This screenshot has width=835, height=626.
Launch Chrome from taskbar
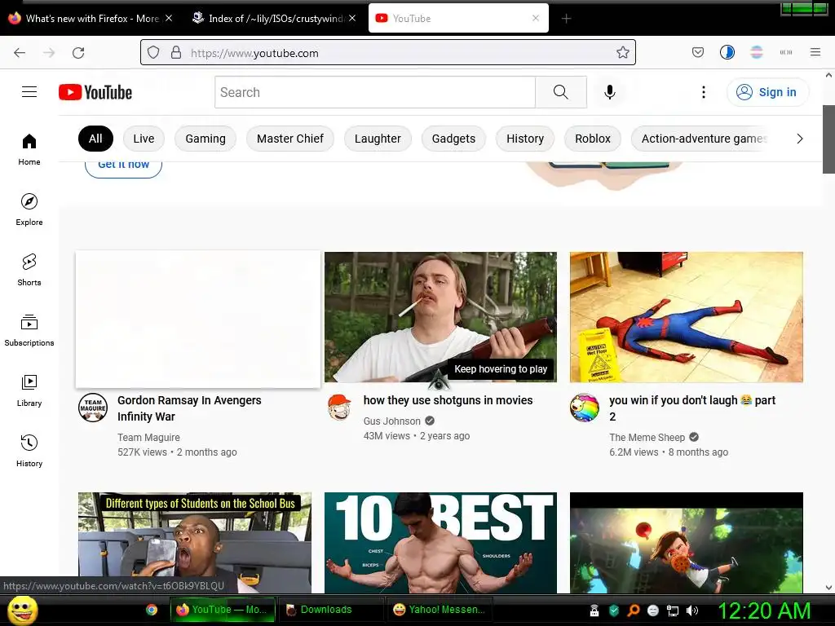[152, 610]
